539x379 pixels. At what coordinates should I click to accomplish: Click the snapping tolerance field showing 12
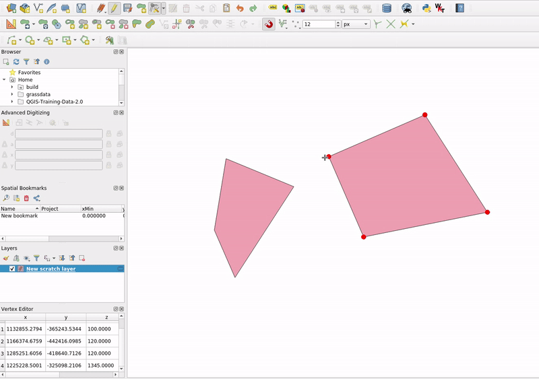click(x=319, y=24)
